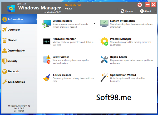The width and height of the screenshot is (158, 115).
Task: Click the Event Viewer warning icon
Action: tap(47, 59)
